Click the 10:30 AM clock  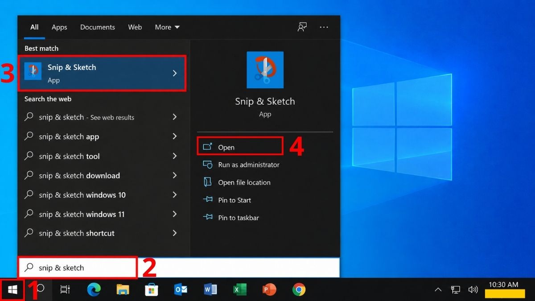pos(503,285)
